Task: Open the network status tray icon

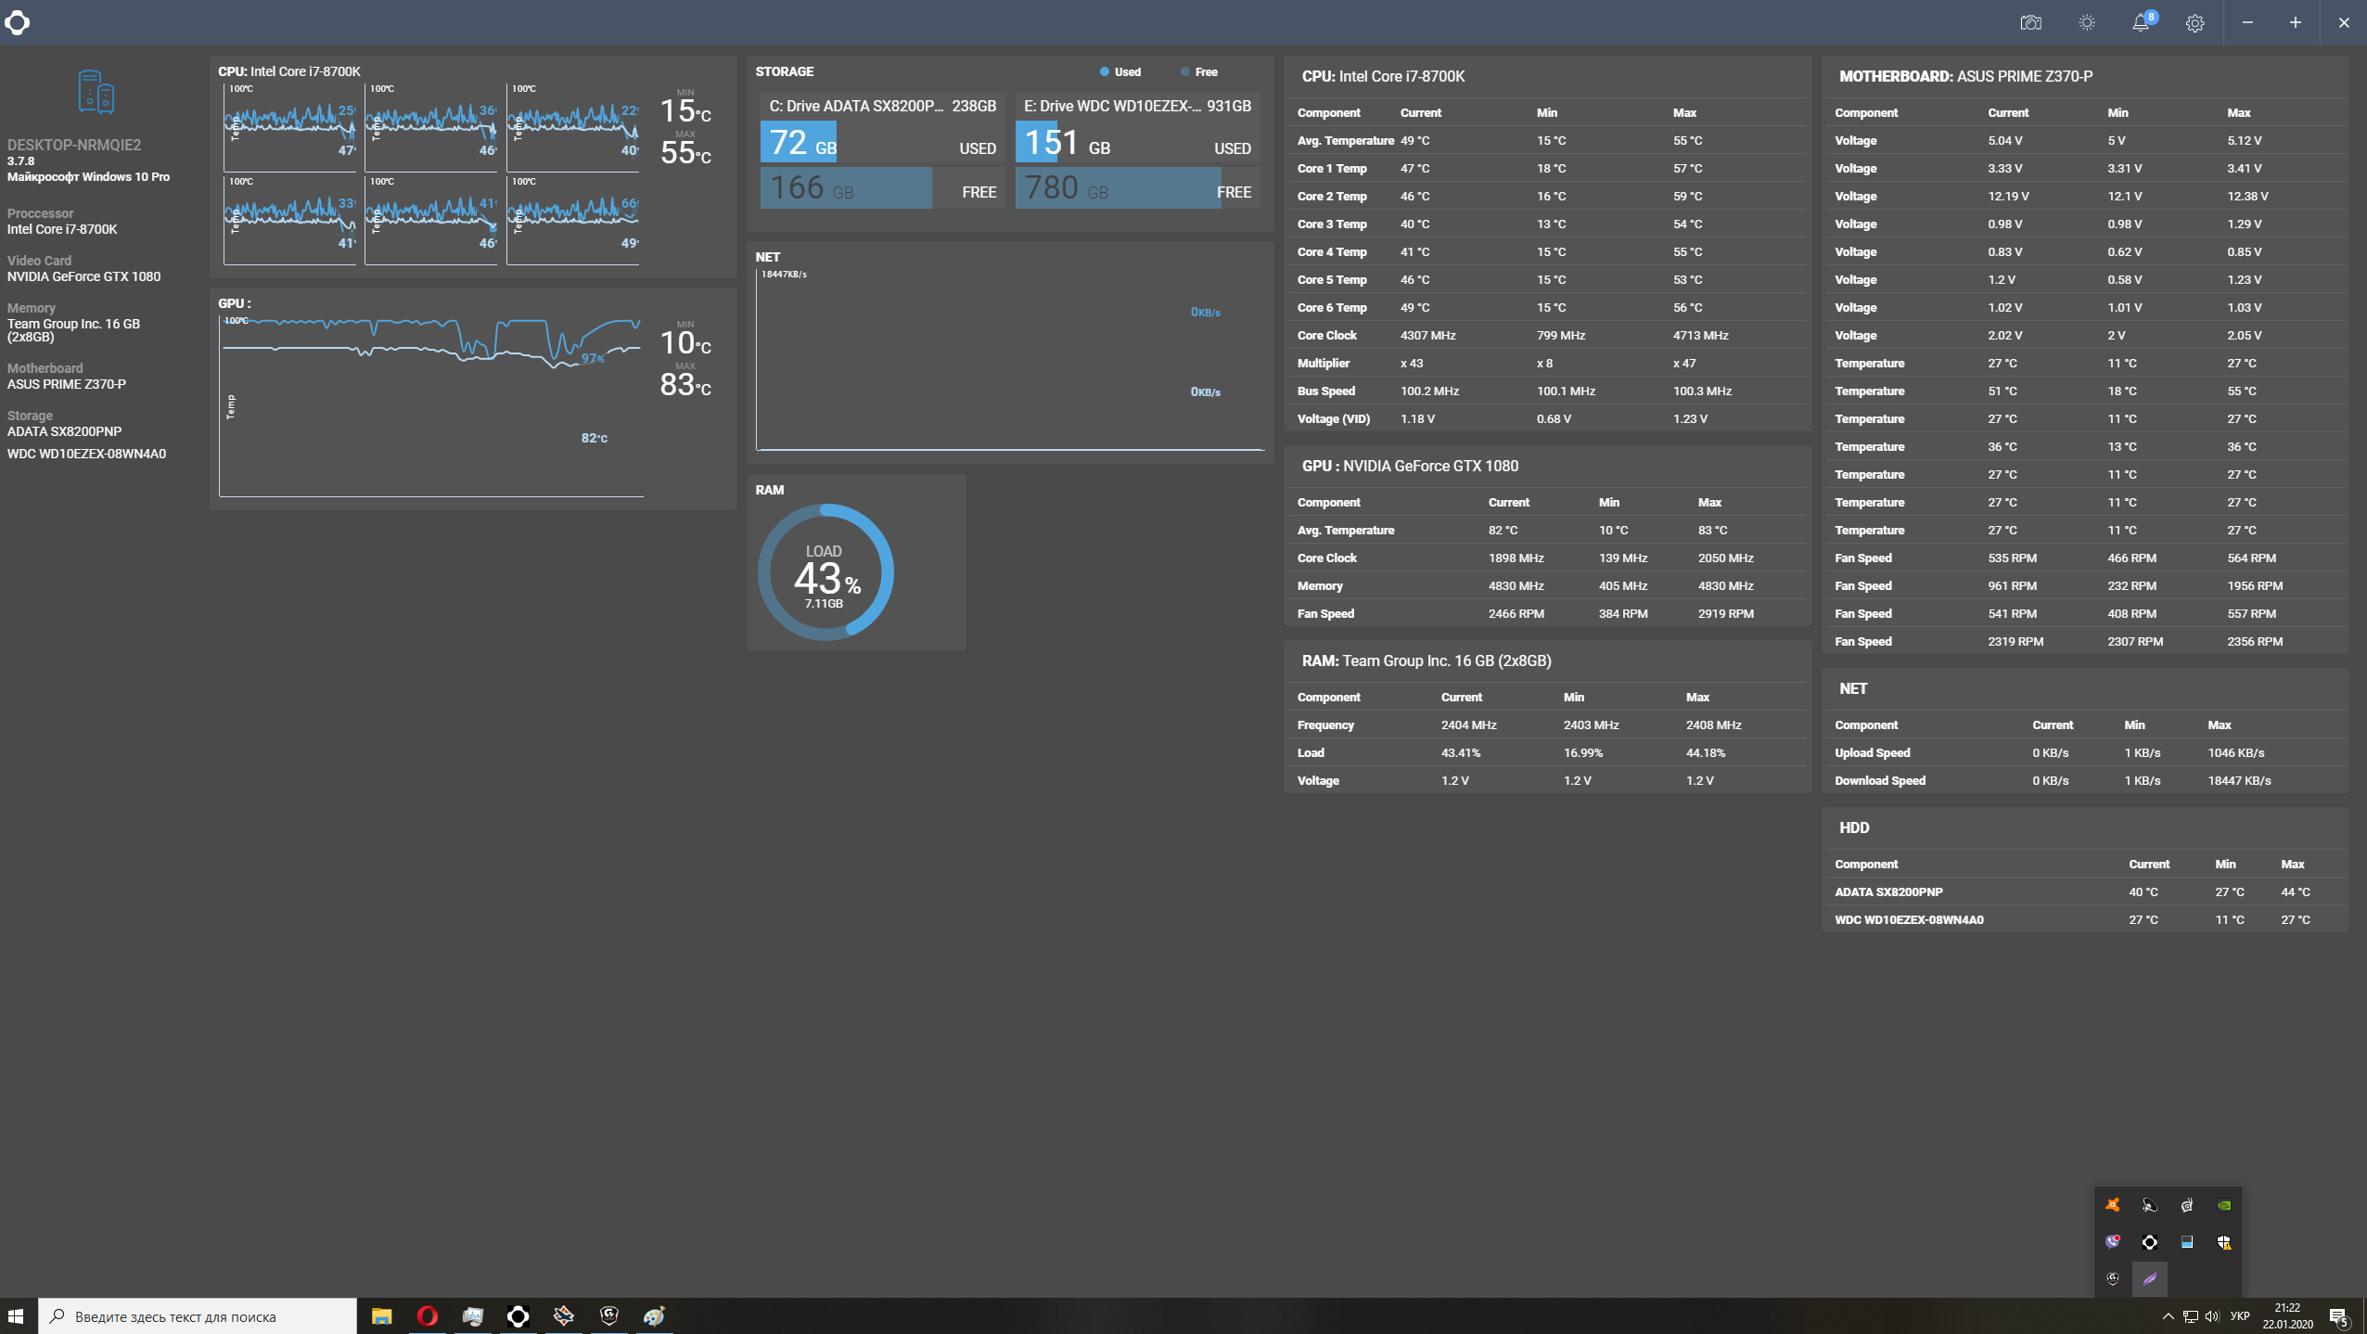Action: pyautogui.click(x=2191, y=1315)
